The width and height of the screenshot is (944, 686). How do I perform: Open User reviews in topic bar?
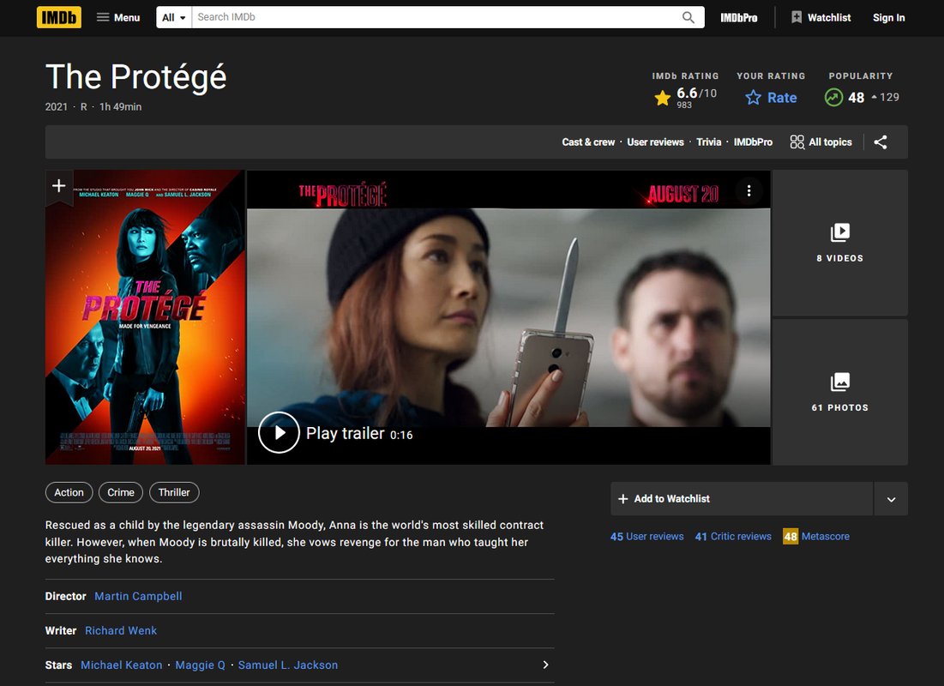pos(655,142)
